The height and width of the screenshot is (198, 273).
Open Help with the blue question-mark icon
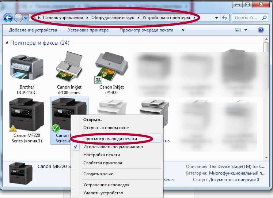(261, 30)
